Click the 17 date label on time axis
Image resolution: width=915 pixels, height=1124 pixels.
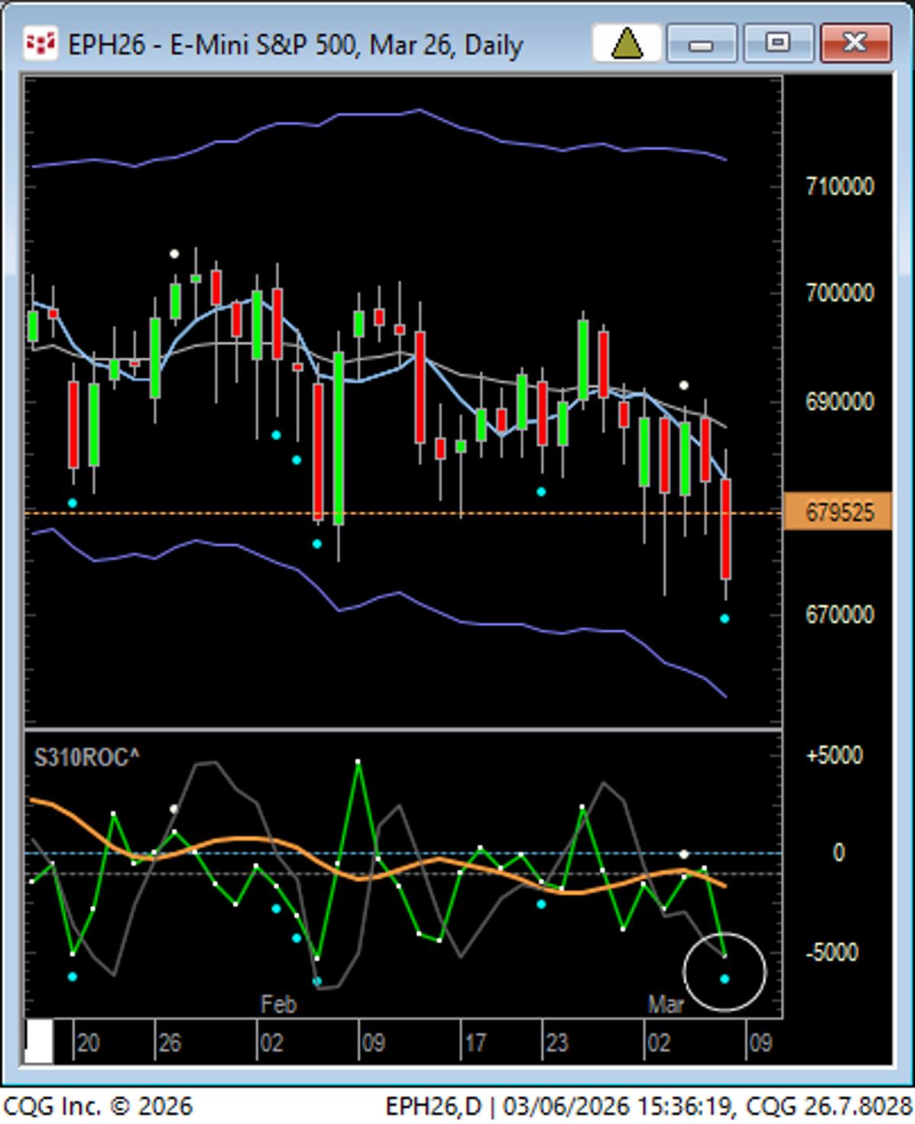(474, 1042)
